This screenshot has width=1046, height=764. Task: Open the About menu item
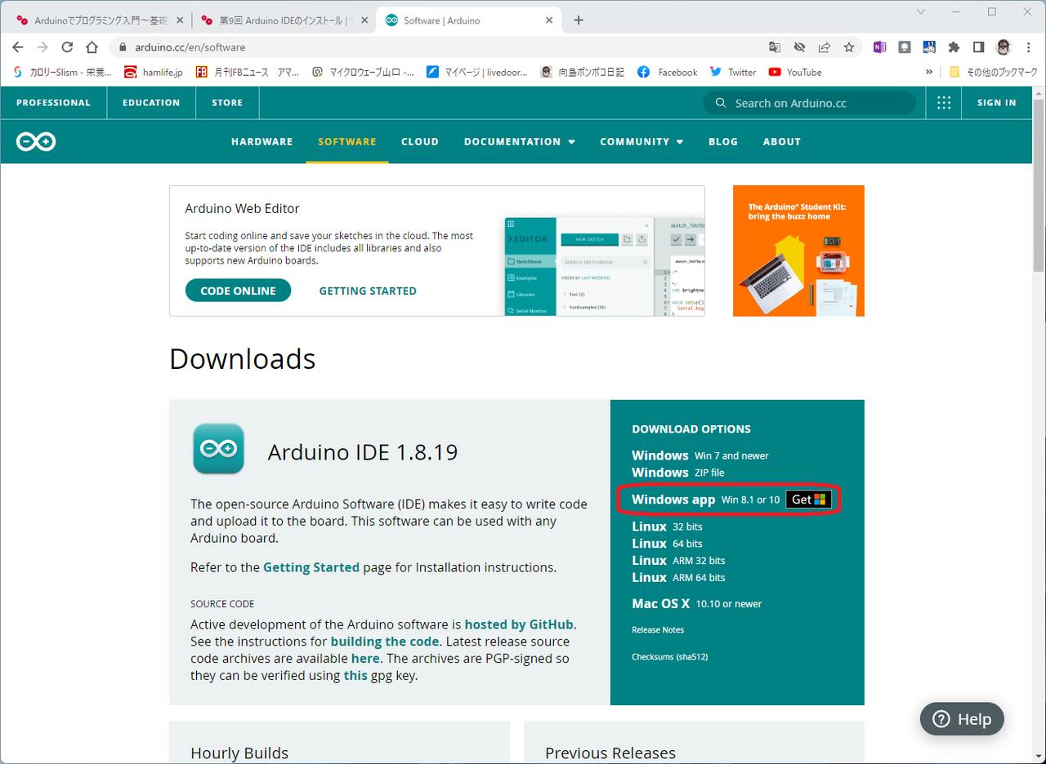[x=782, y=142]
